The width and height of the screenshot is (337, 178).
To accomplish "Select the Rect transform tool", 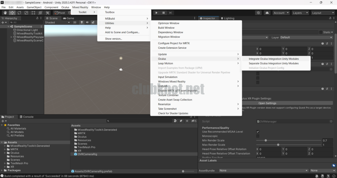I will [34, 13].
